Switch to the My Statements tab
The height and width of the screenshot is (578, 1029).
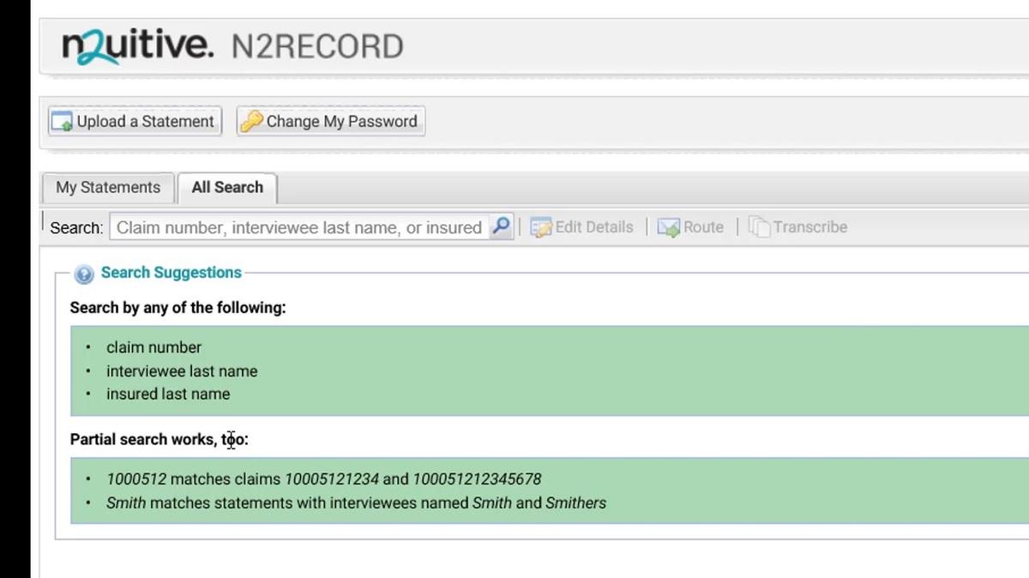[108, 188]
